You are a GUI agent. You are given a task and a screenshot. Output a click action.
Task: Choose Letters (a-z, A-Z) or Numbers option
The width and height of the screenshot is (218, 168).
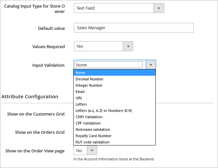point(104,111)
